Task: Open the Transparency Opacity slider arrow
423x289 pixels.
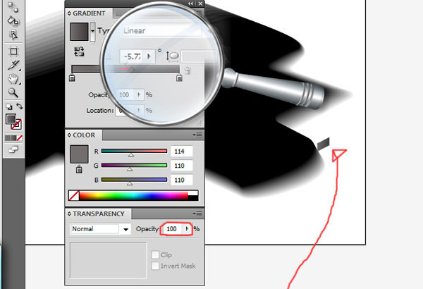Action: (x=187, y=229)
